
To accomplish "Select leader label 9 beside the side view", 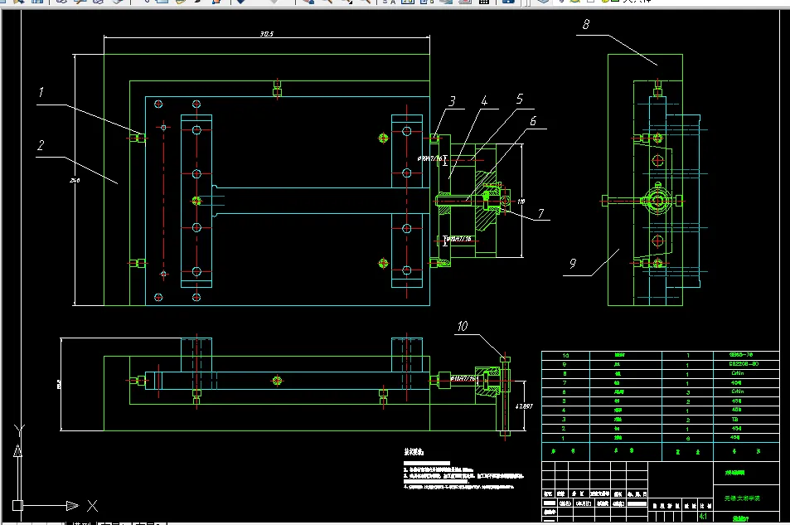I will tap(572, 263).
